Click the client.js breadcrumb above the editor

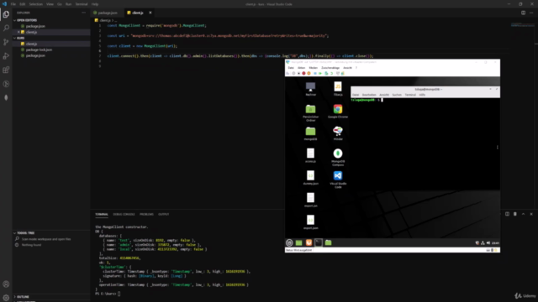104,20
